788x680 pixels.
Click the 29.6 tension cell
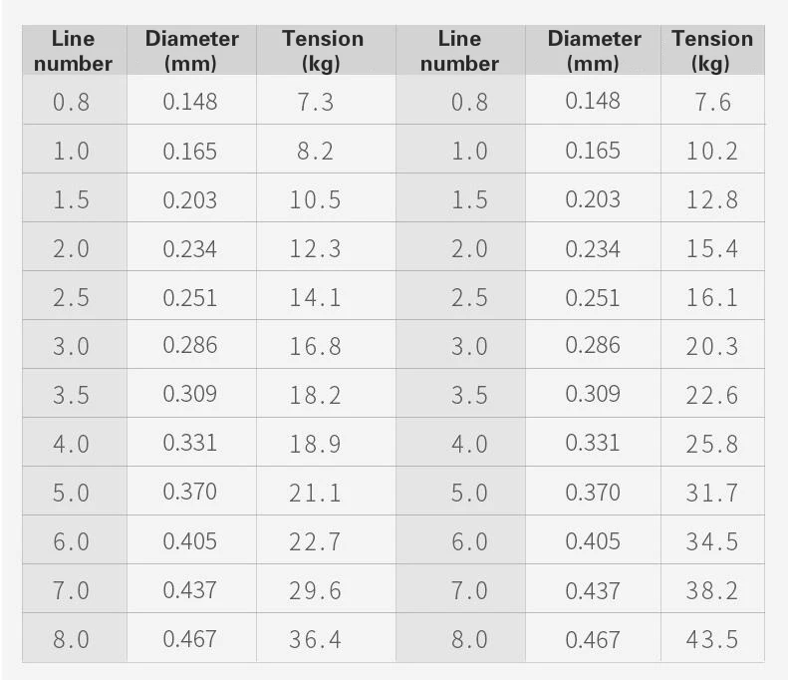point(315,590)
